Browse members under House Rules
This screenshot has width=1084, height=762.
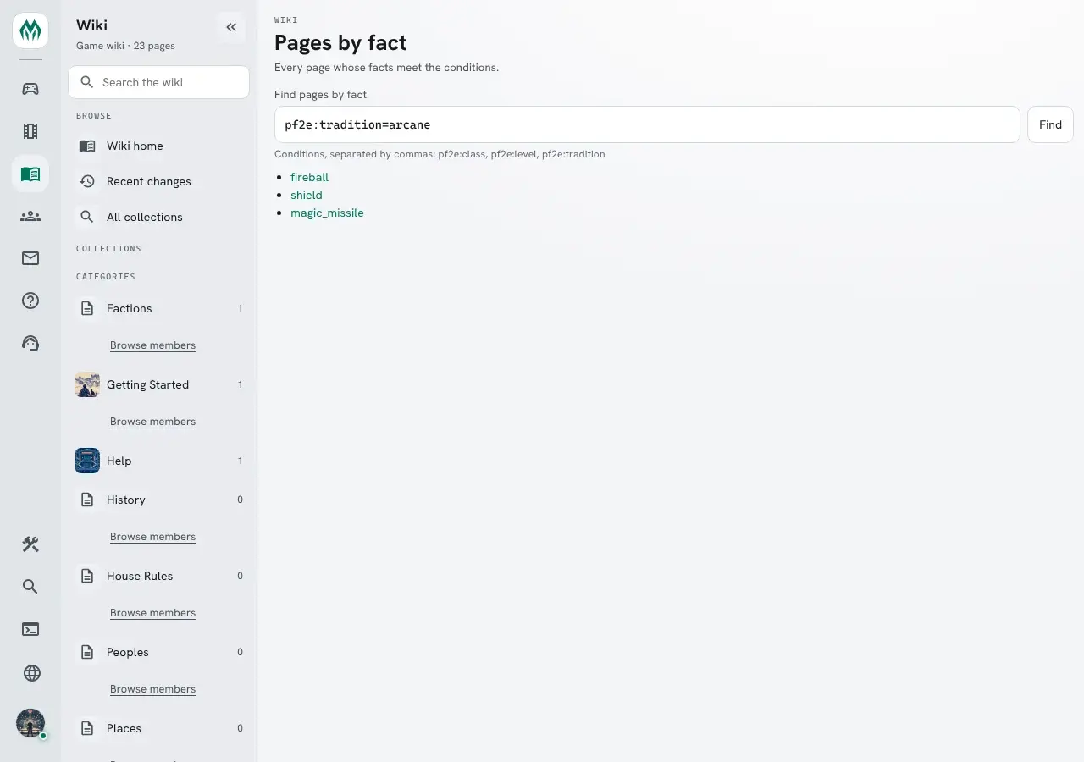point(152,613)
